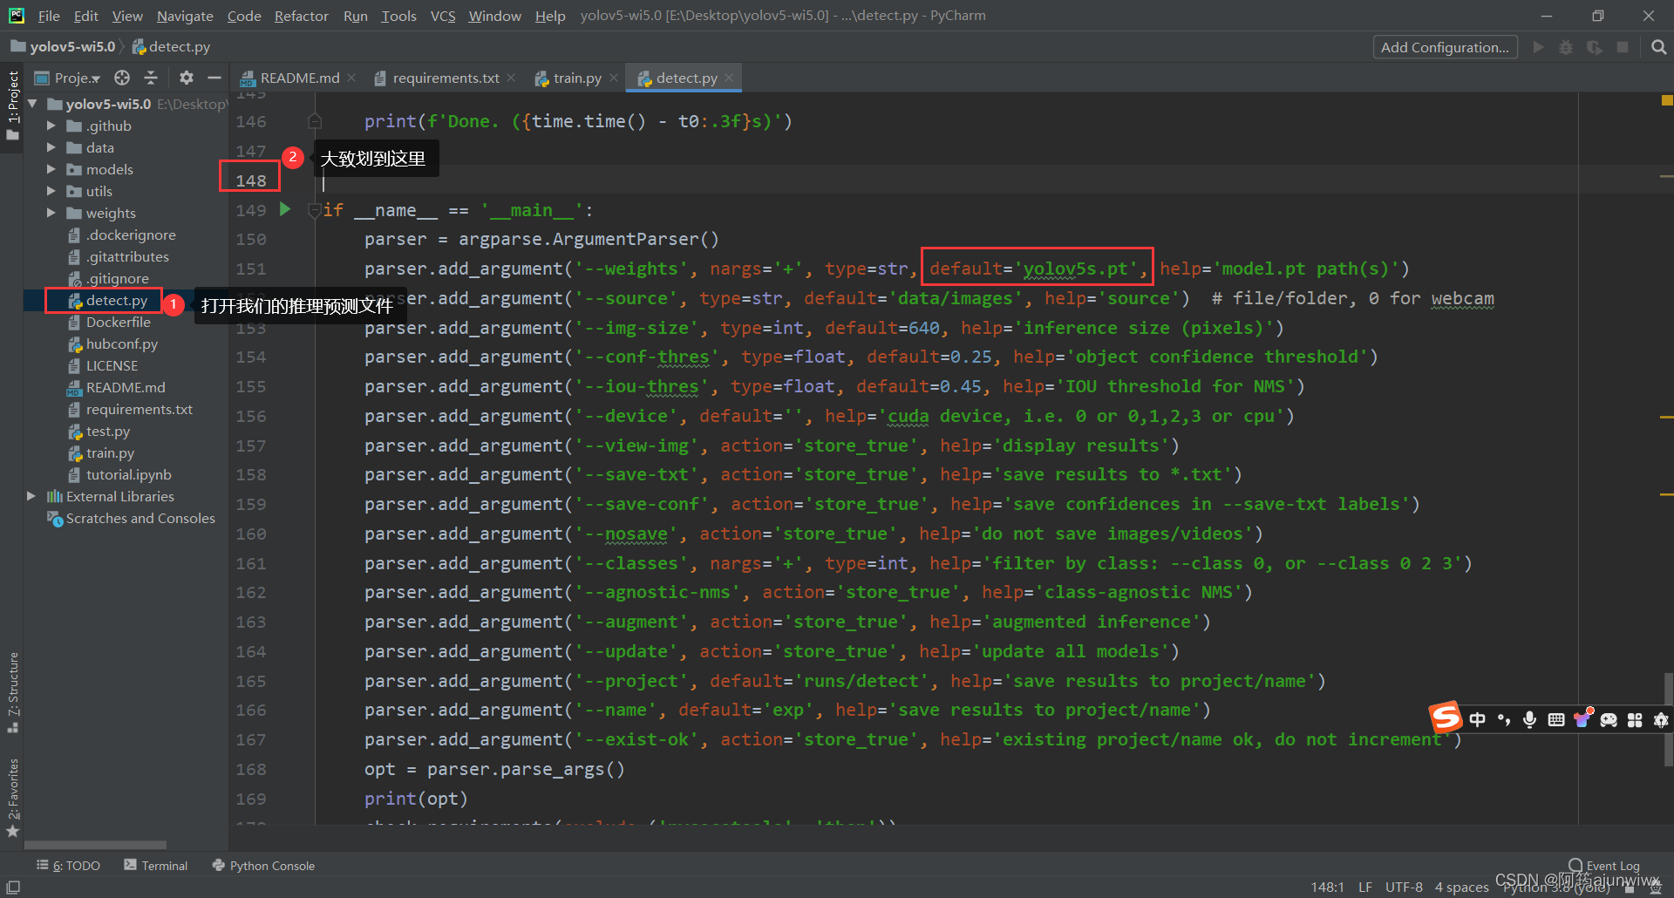Click Sogou game controller icon

coord(1609,719)
